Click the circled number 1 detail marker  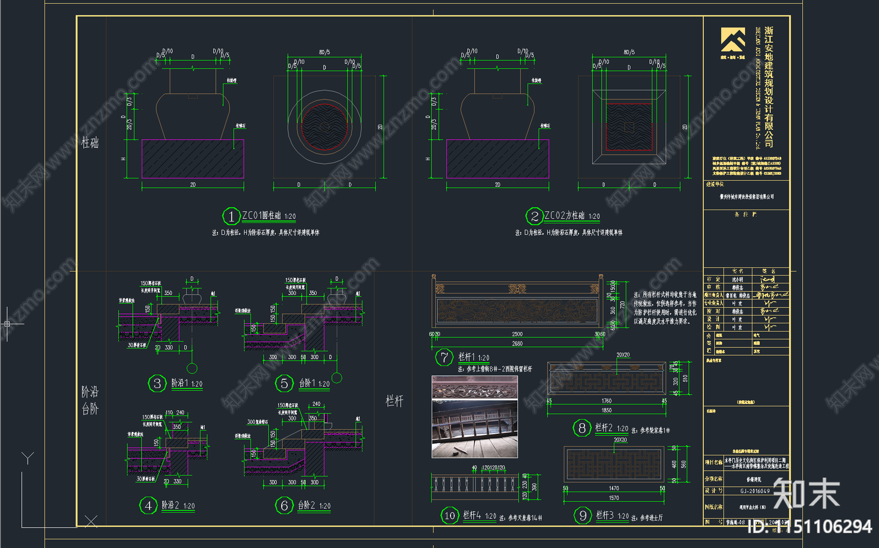[231, 217]
